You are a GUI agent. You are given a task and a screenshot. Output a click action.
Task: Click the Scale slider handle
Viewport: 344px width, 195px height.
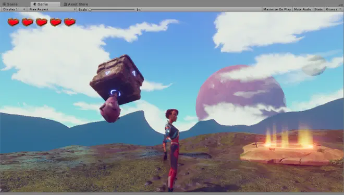tap(90, 10)
